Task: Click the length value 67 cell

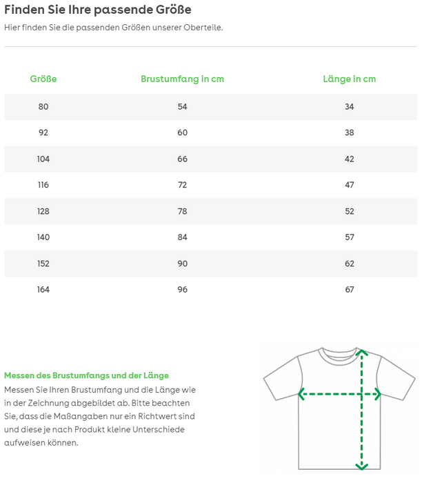Action: (349, 290)
